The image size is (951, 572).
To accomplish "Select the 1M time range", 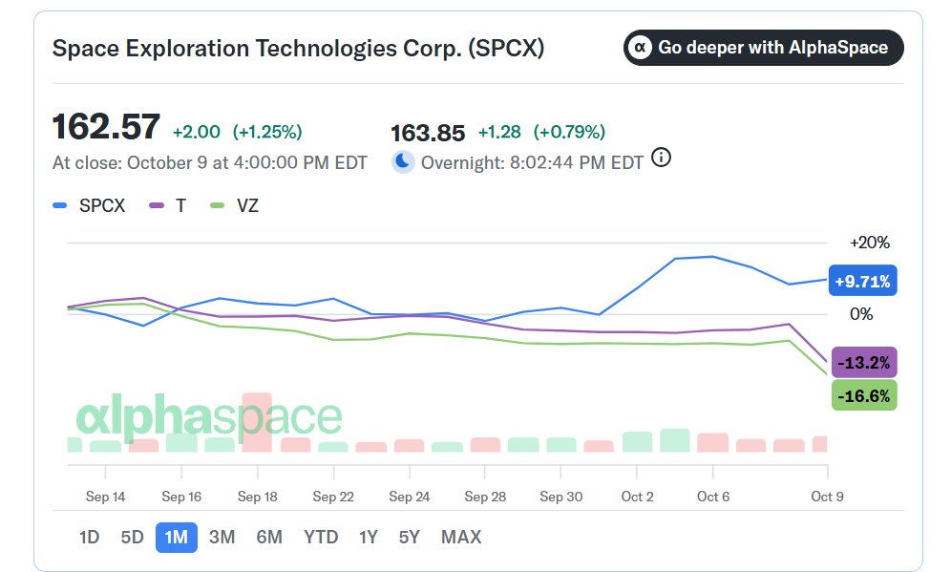I will 177,537.
